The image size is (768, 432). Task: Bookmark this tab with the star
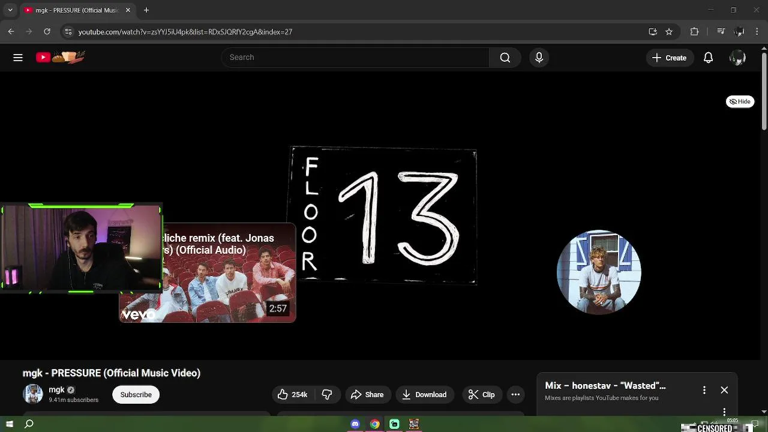669,31
